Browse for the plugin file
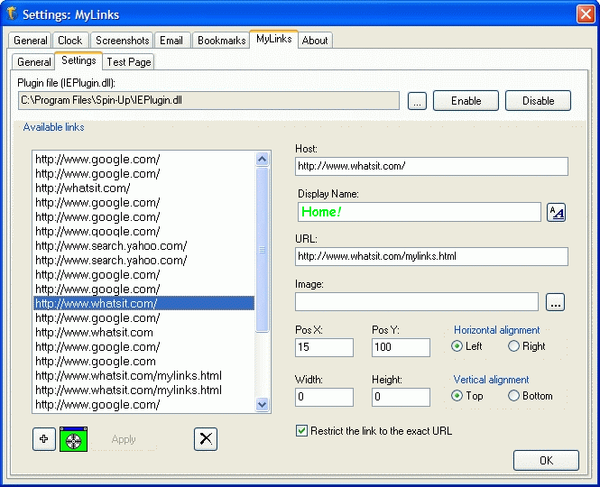 [x=416, y=101]
